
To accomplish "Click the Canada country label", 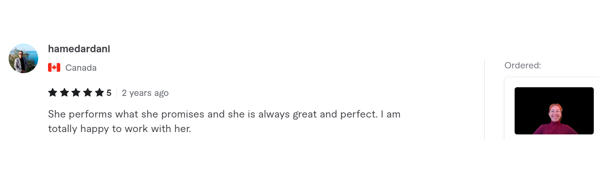I will point(81,68).
